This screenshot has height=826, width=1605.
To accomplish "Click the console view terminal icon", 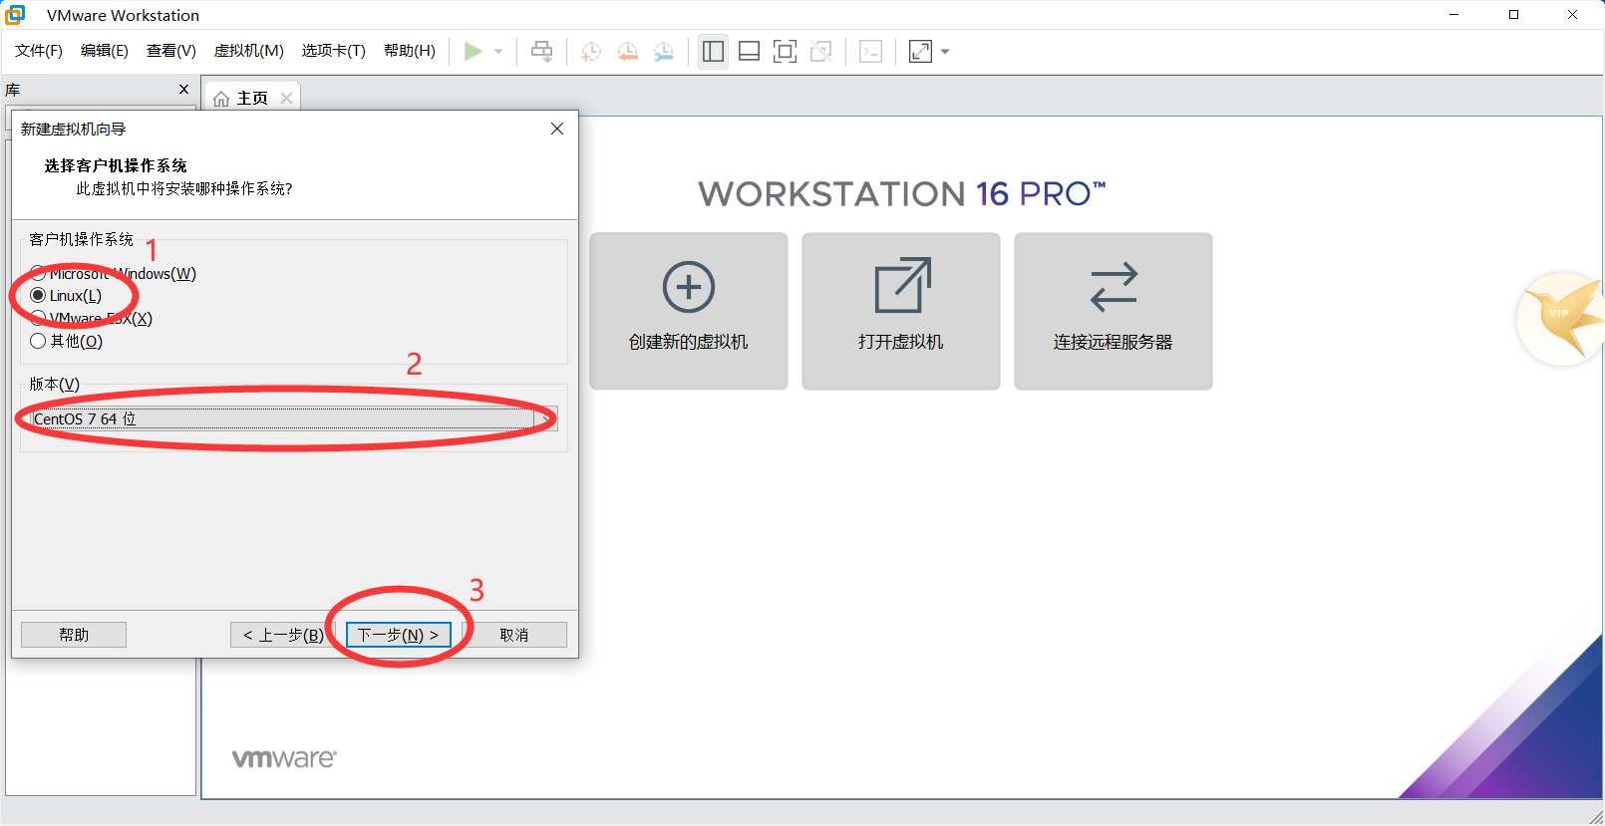I will 870,51.
